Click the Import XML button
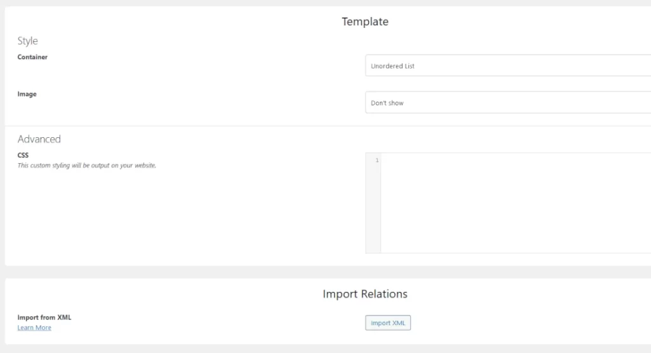Screen dimensions: 651x353 [388, 323]
